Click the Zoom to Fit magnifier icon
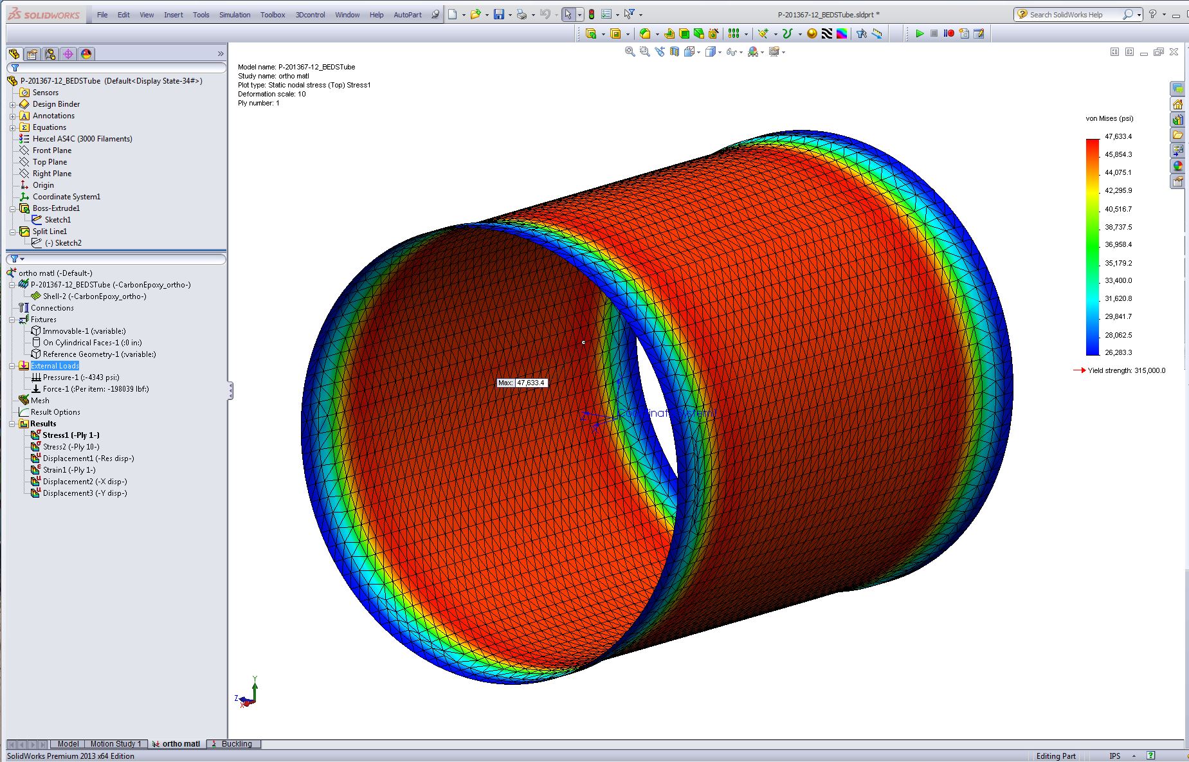Screen dimensions: 1189x762 pos(630,51)
